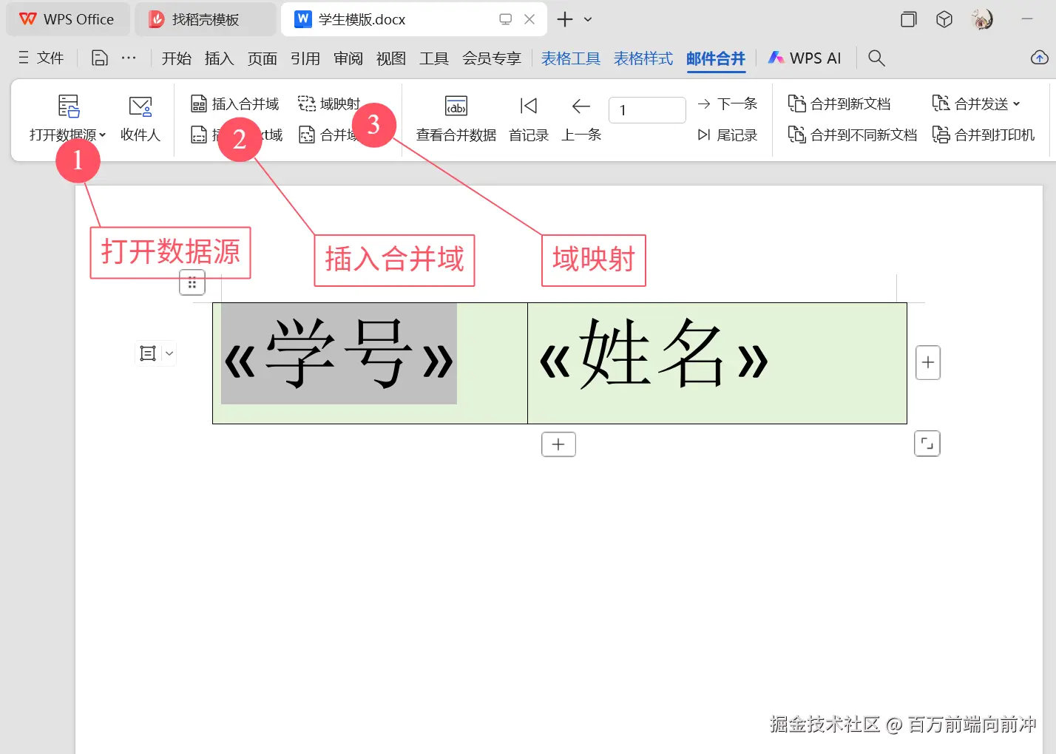Screen dimensions: 1056x754
Task: Expand the paragraph layout dropdown arrow
Action: pos(169,353)
